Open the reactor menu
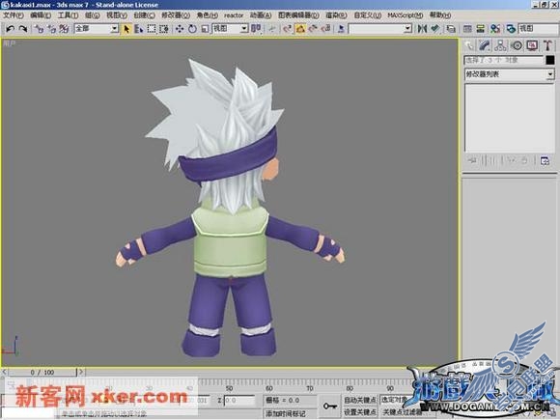This screenshot has width=560, height=420. tap(234, 15)
